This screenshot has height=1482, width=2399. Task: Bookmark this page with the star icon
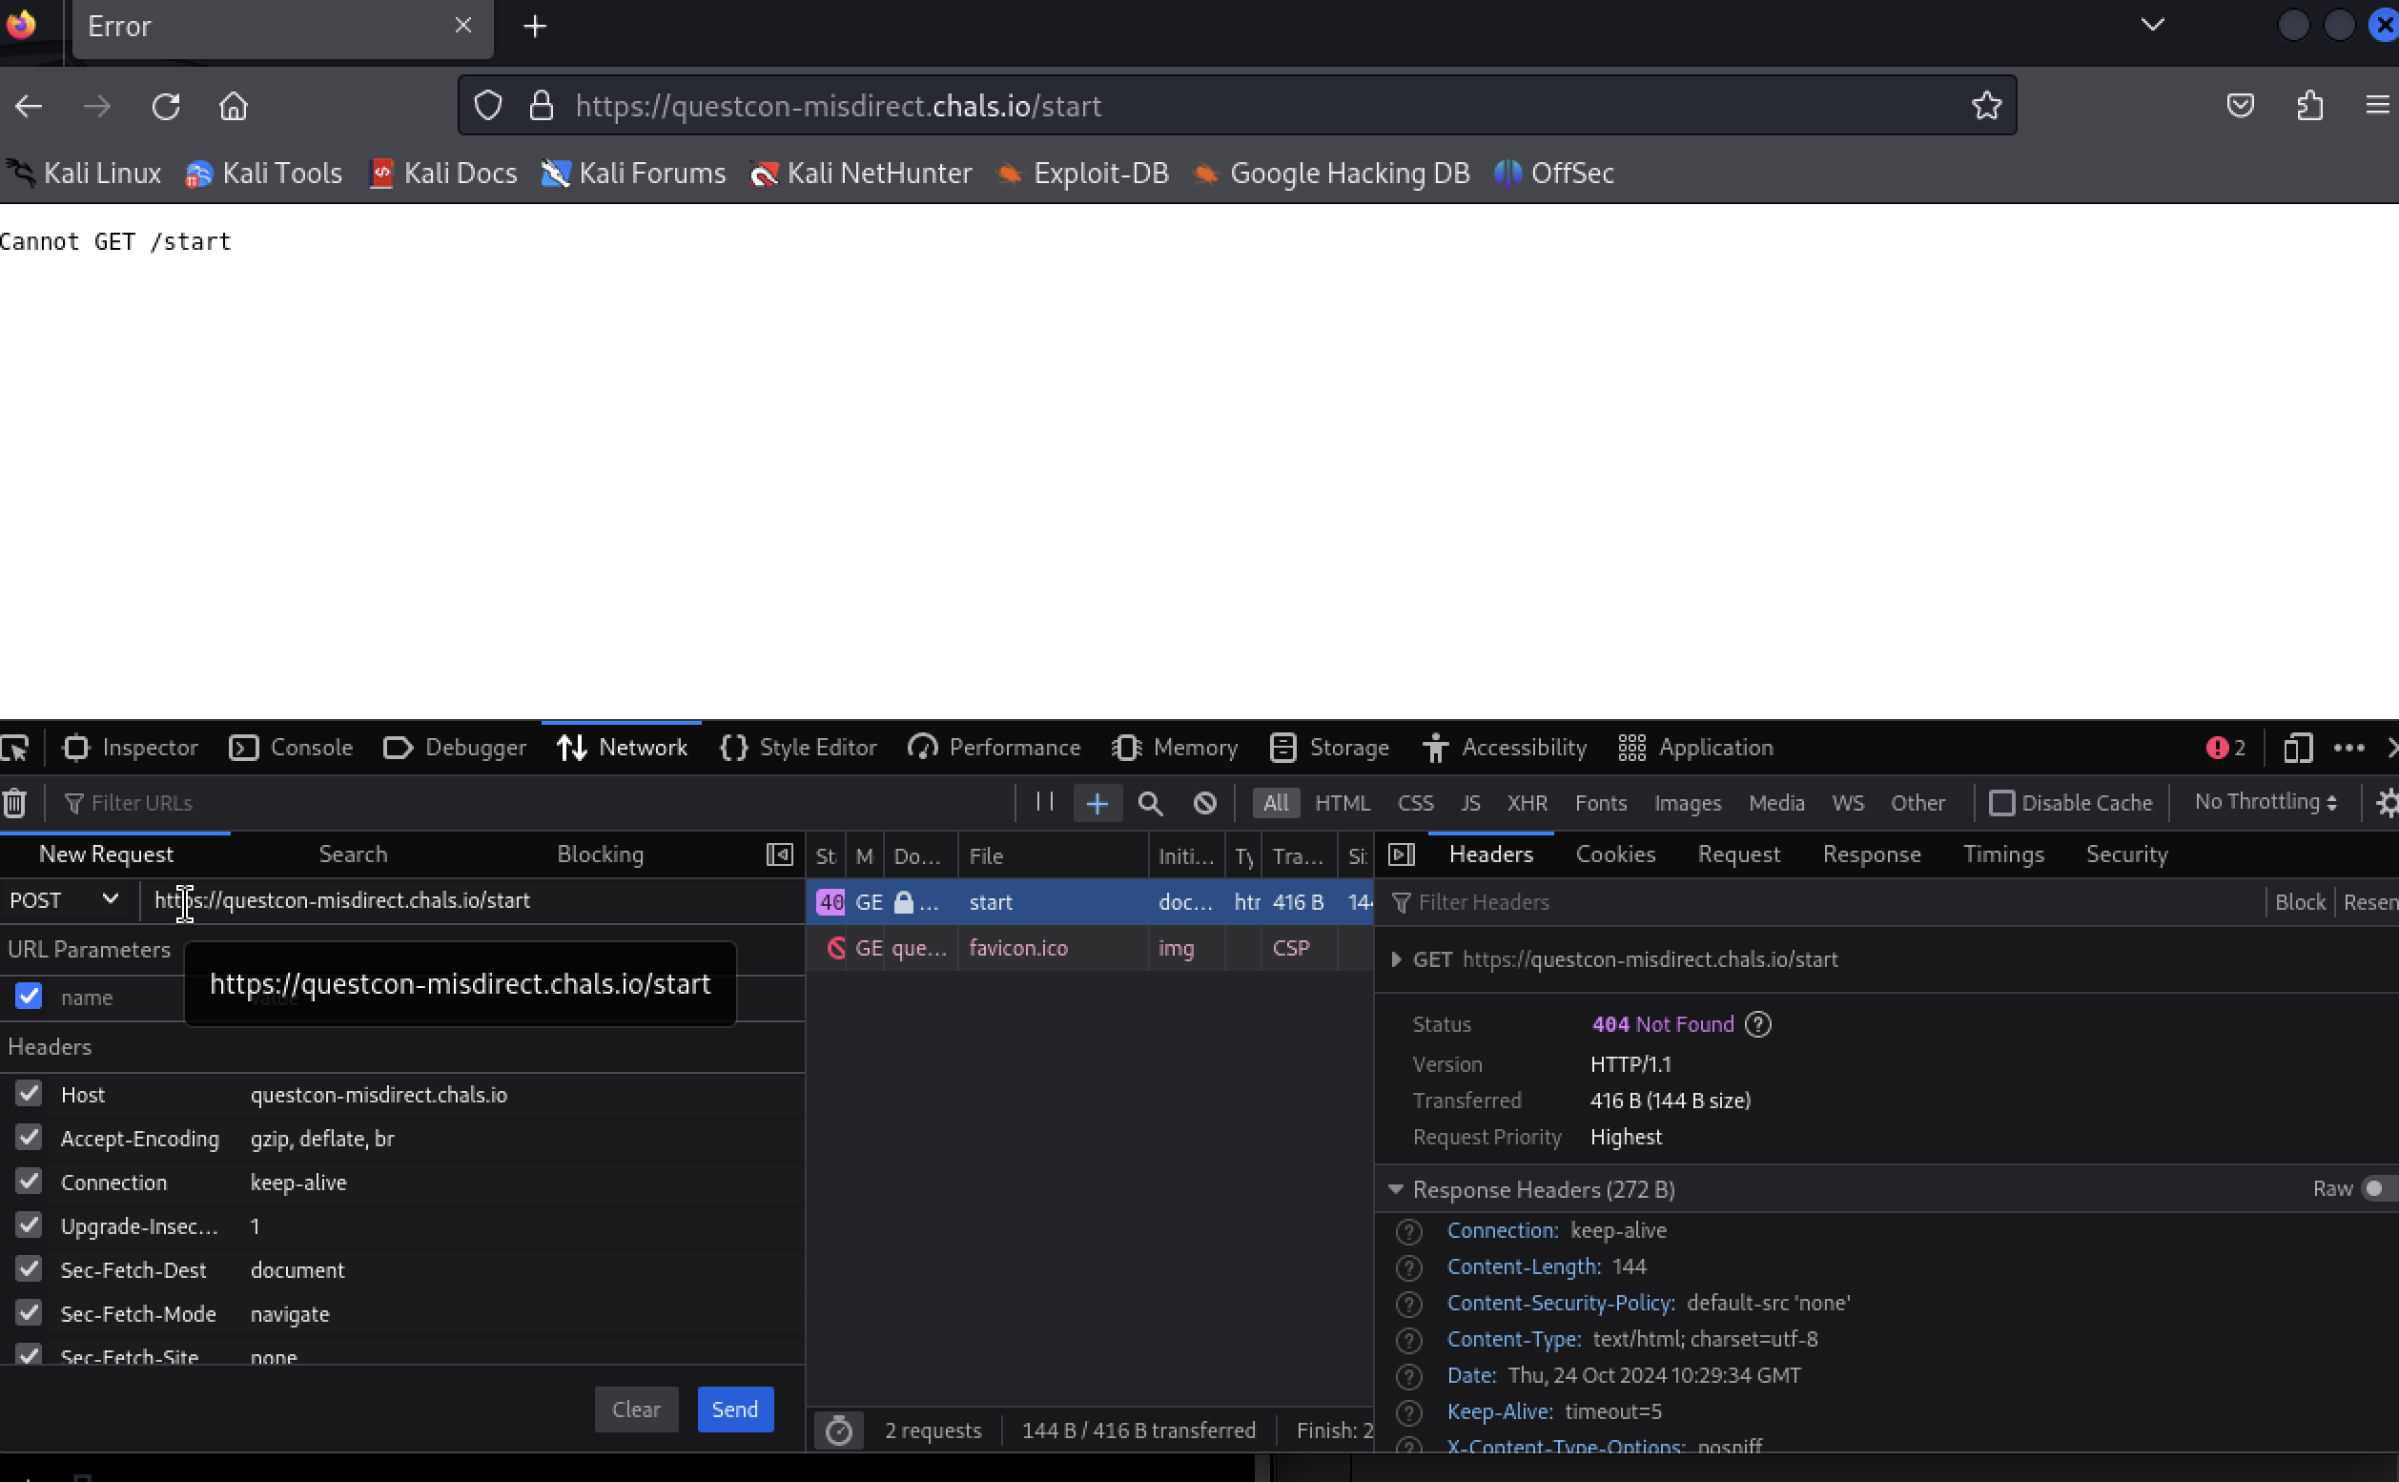[x=1985, y=105]
